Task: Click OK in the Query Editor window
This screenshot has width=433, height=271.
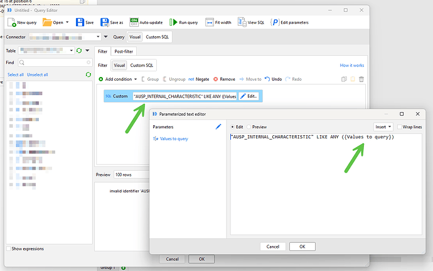Action: pyautogui.click(x=201, y=259)
